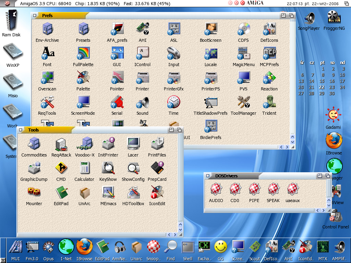The height and width of the screenshot is (263, 351).
Task: Open the Input prefs icon
Action: (173, 53)
